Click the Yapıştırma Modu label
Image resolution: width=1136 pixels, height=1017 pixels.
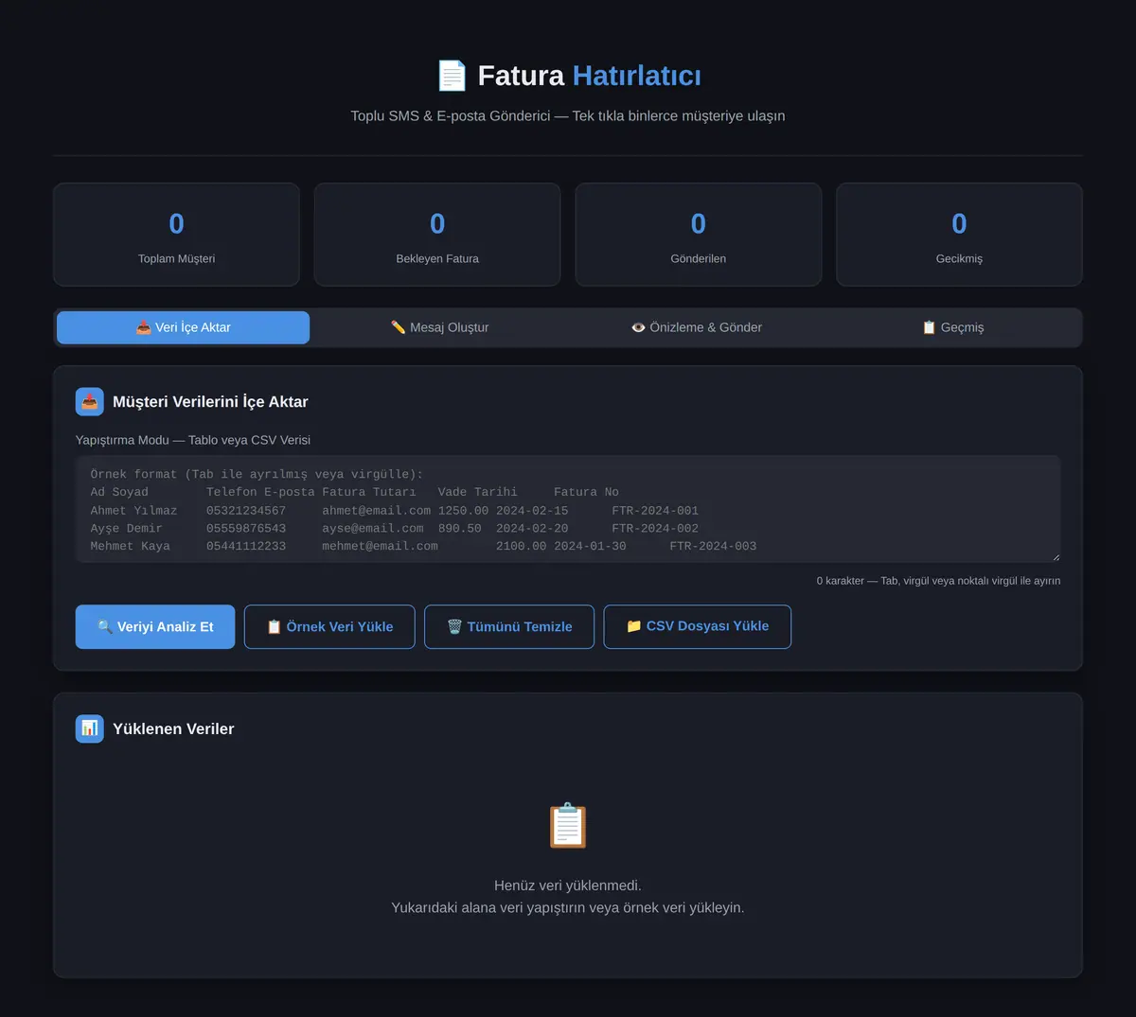coord(193,440)
